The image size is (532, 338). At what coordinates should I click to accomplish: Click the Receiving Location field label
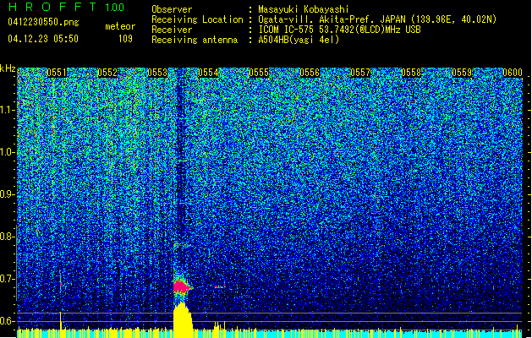tap(197, 19)
